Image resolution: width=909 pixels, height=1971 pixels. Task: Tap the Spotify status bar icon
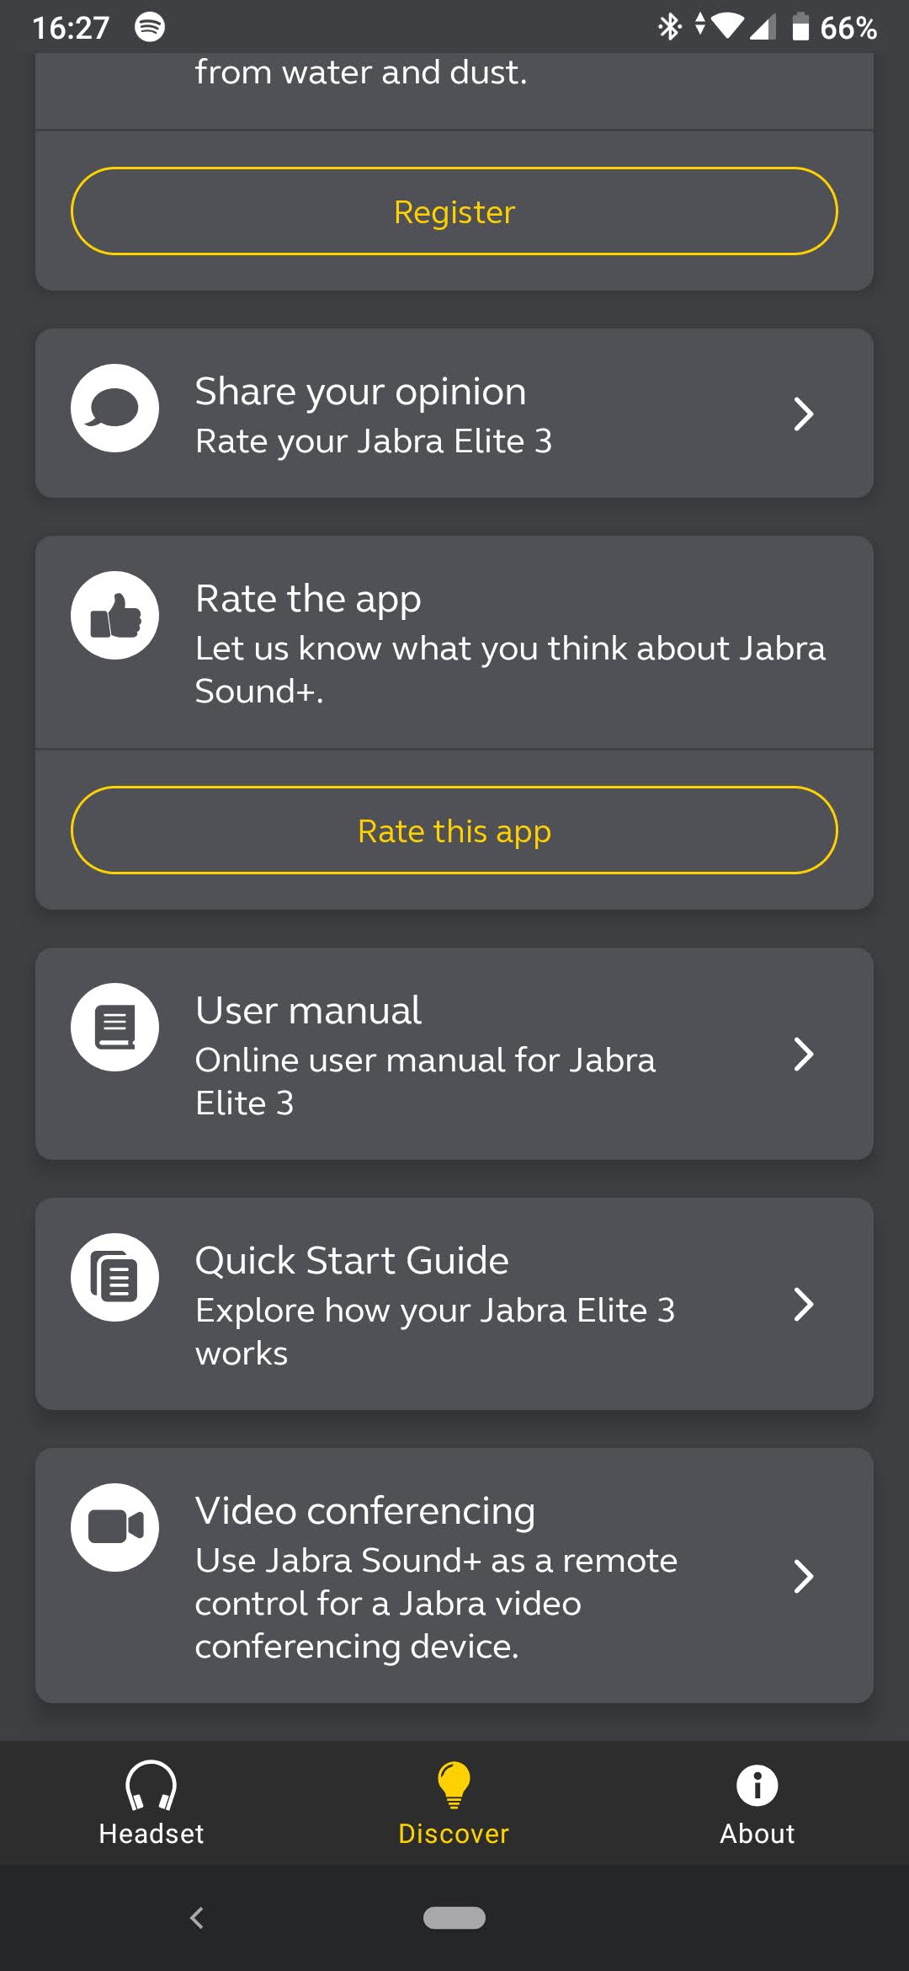150,27
